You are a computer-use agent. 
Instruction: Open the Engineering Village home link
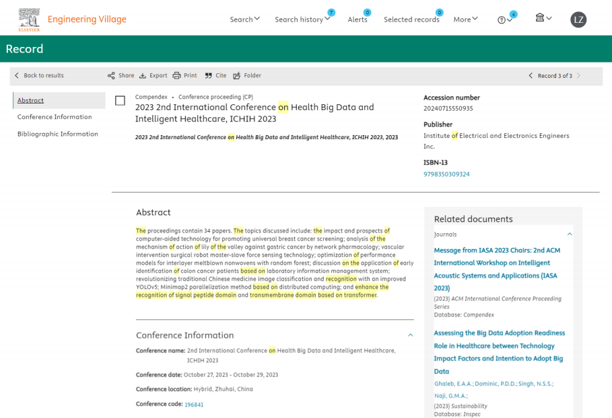pos(87,19)
